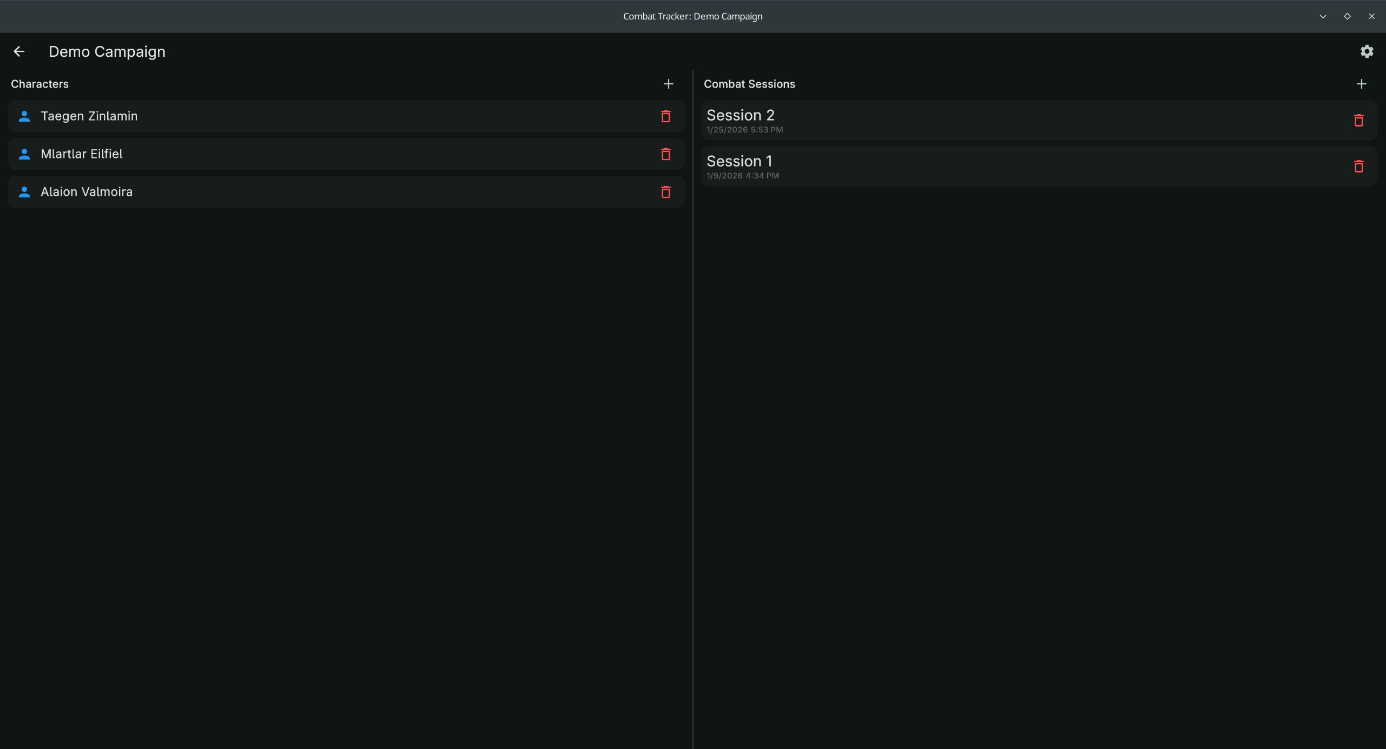Click the Demo Campaign page title

tap(107, 51)
